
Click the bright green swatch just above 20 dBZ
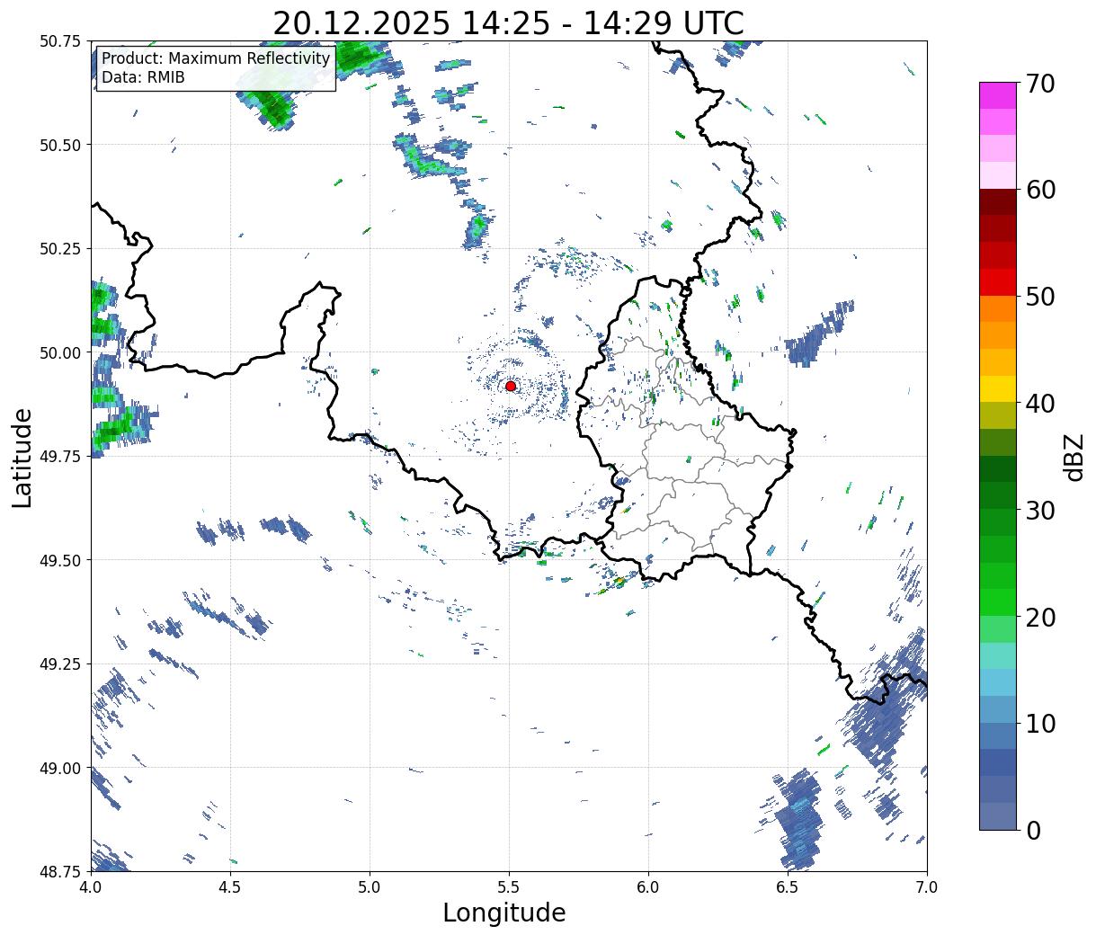[x=998, y=602]
